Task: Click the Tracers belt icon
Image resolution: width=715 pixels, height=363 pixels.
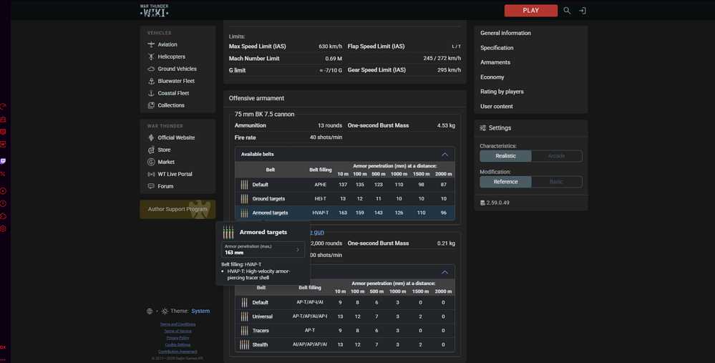Action: (x=244, y=331)
